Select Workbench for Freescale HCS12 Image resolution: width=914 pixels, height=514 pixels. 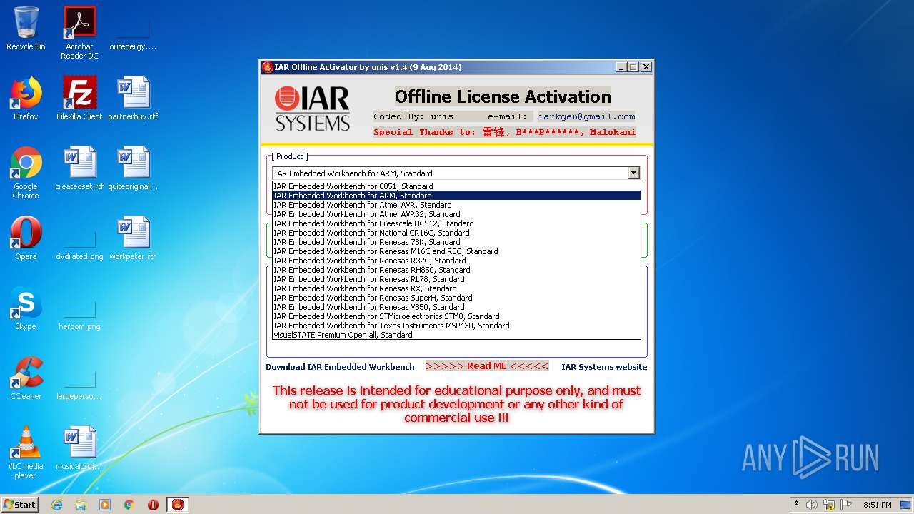tap(456, 223)
